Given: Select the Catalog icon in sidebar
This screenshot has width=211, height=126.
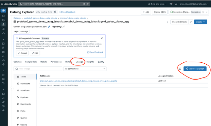Looking at the screenshot, I should click(3, 24).
